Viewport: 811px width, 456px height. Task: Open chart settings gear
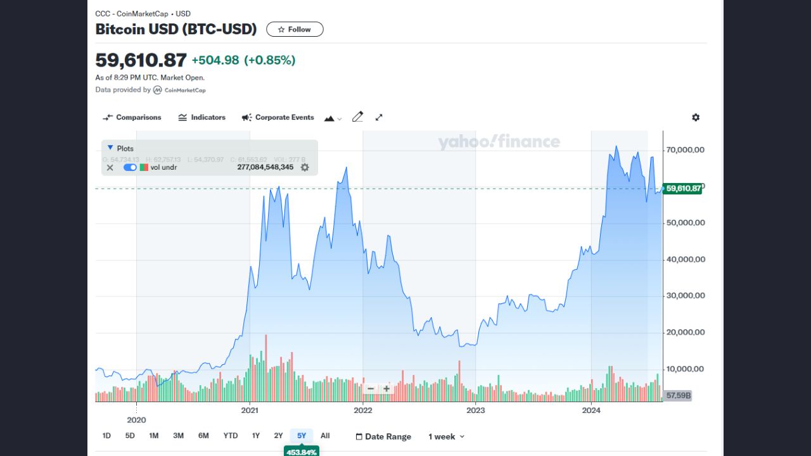coord(696,117)
